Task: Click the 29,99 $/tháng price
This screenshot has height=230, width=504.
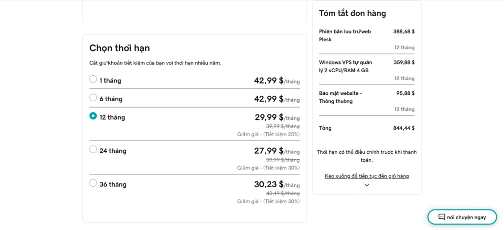Action: [x=269, y=117]
